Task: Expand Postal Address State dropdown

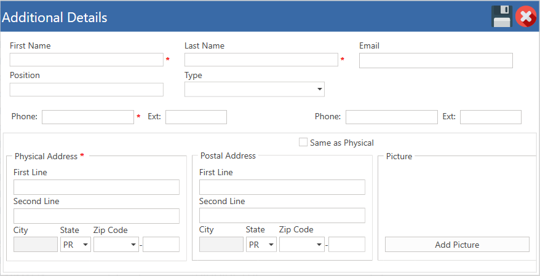Action: pos(261,244)
